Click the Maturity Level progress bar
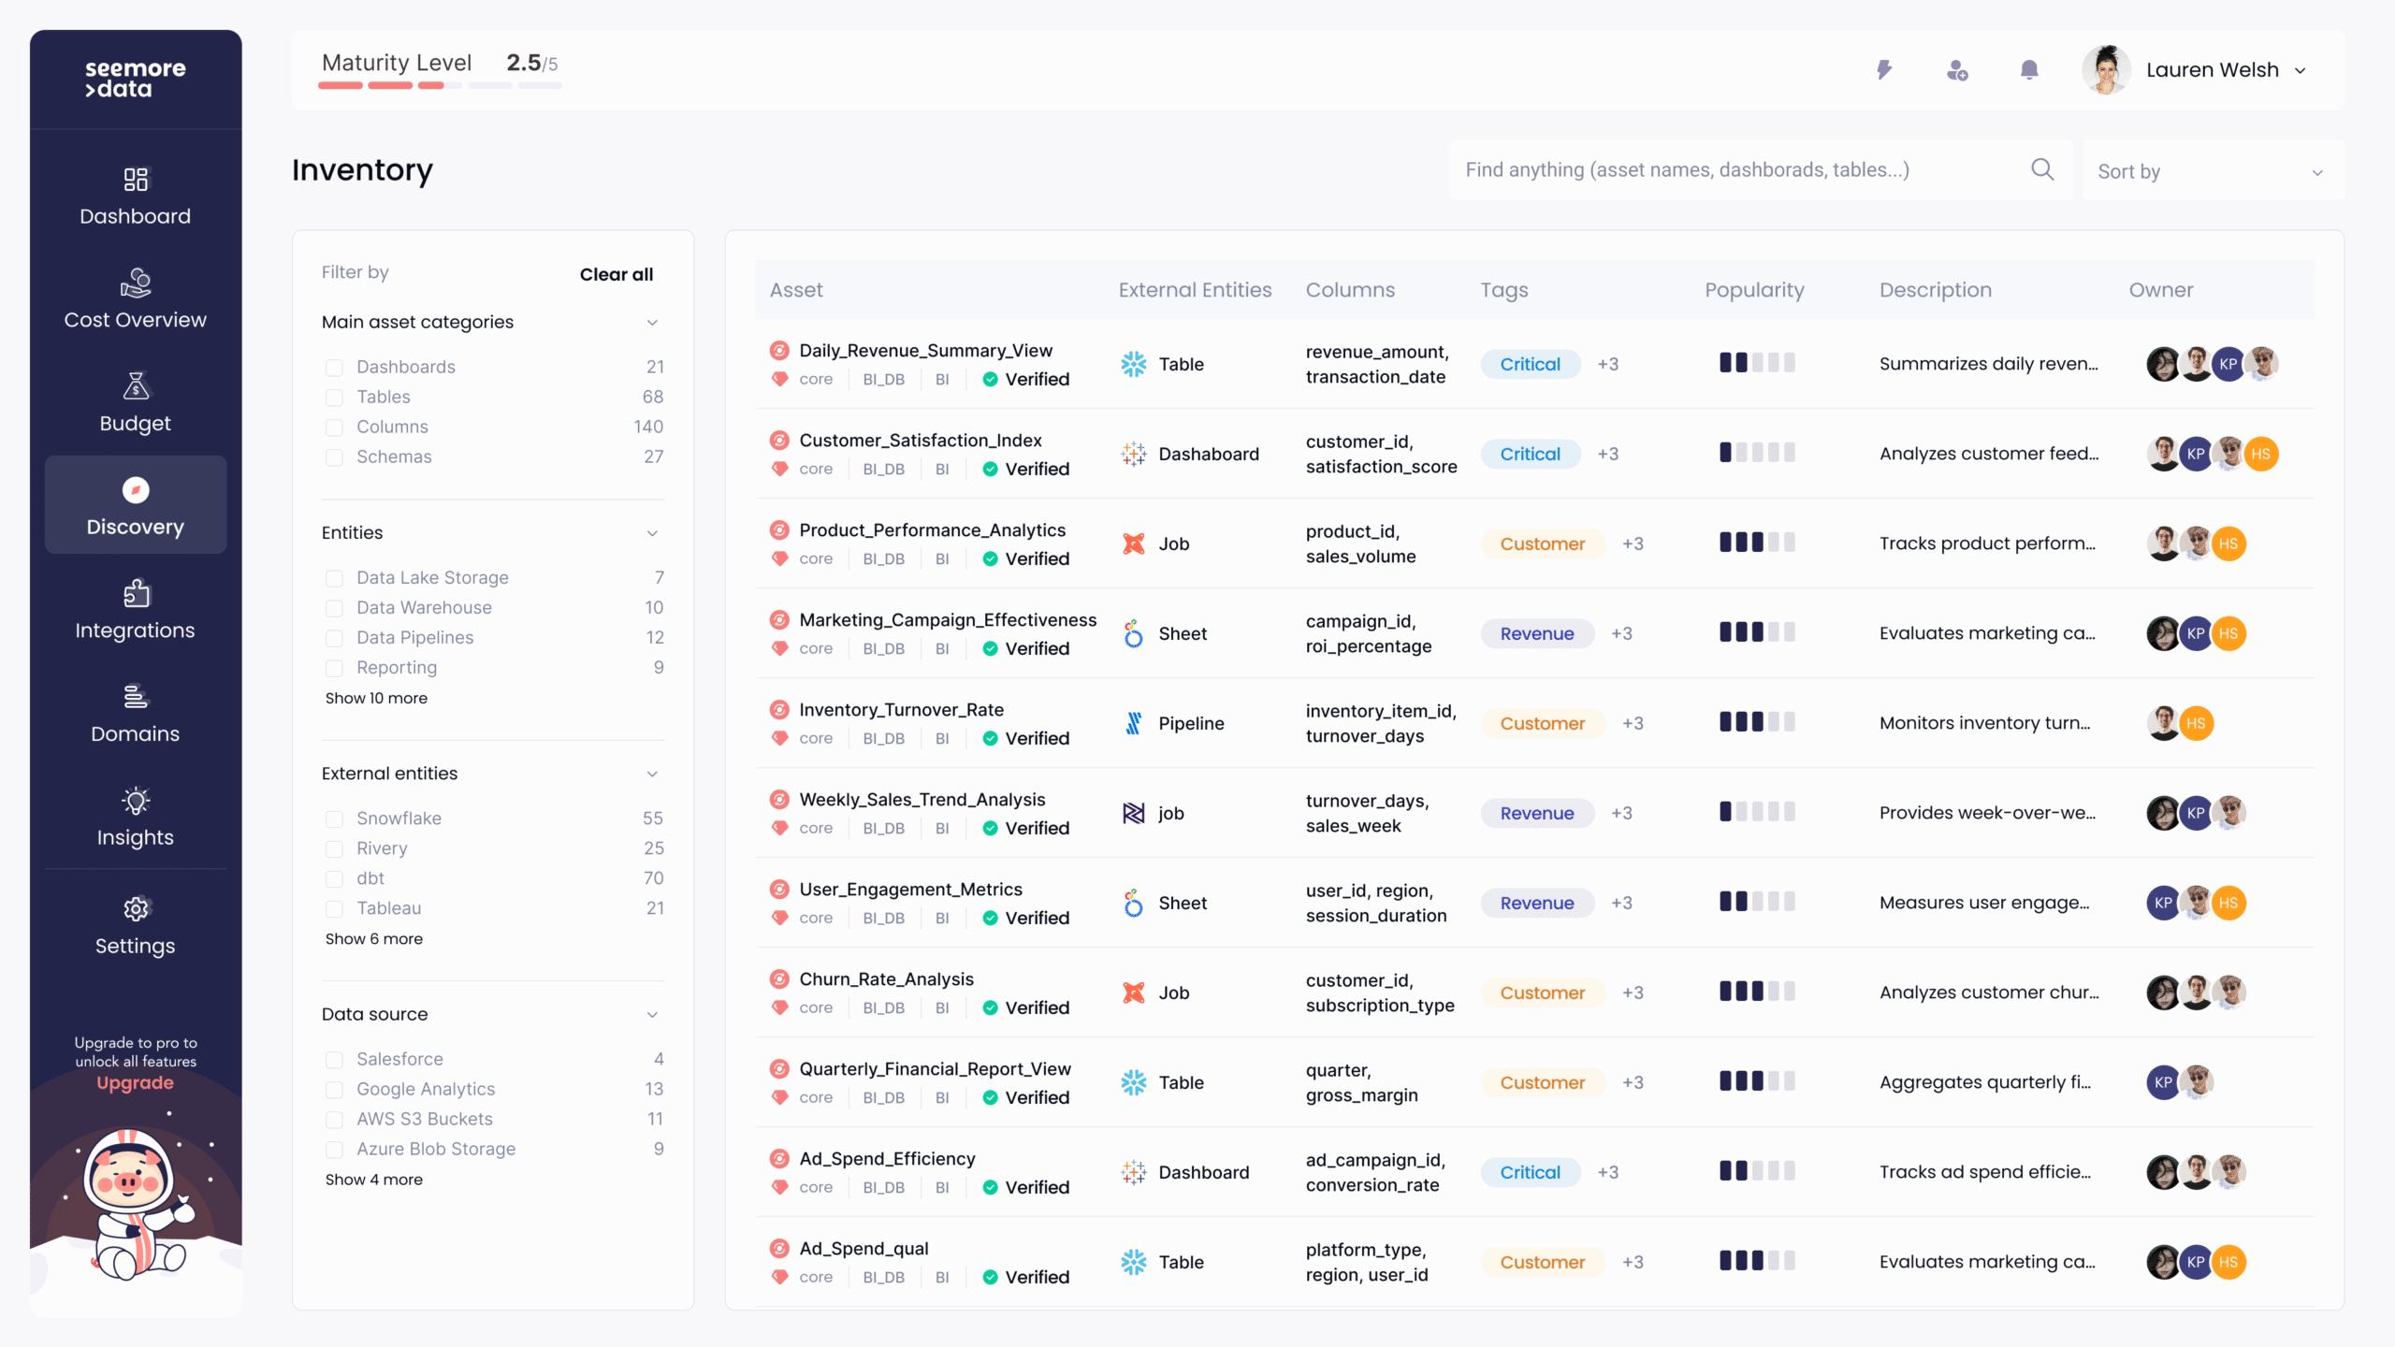The height and width of the screenshot is (1347, 2395). [x=440, y=85]
